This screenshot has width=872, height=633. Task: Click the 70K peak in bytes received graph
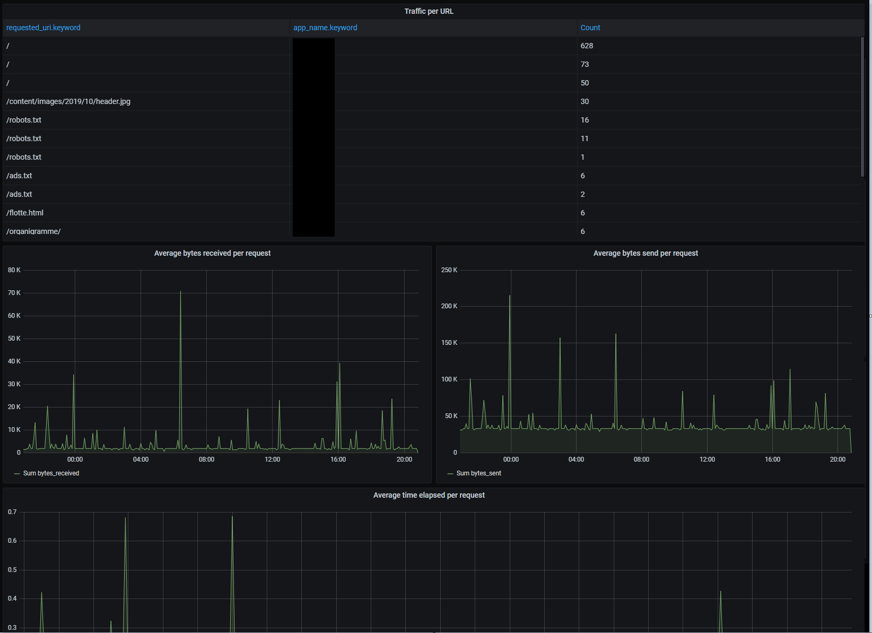(180, 292)
